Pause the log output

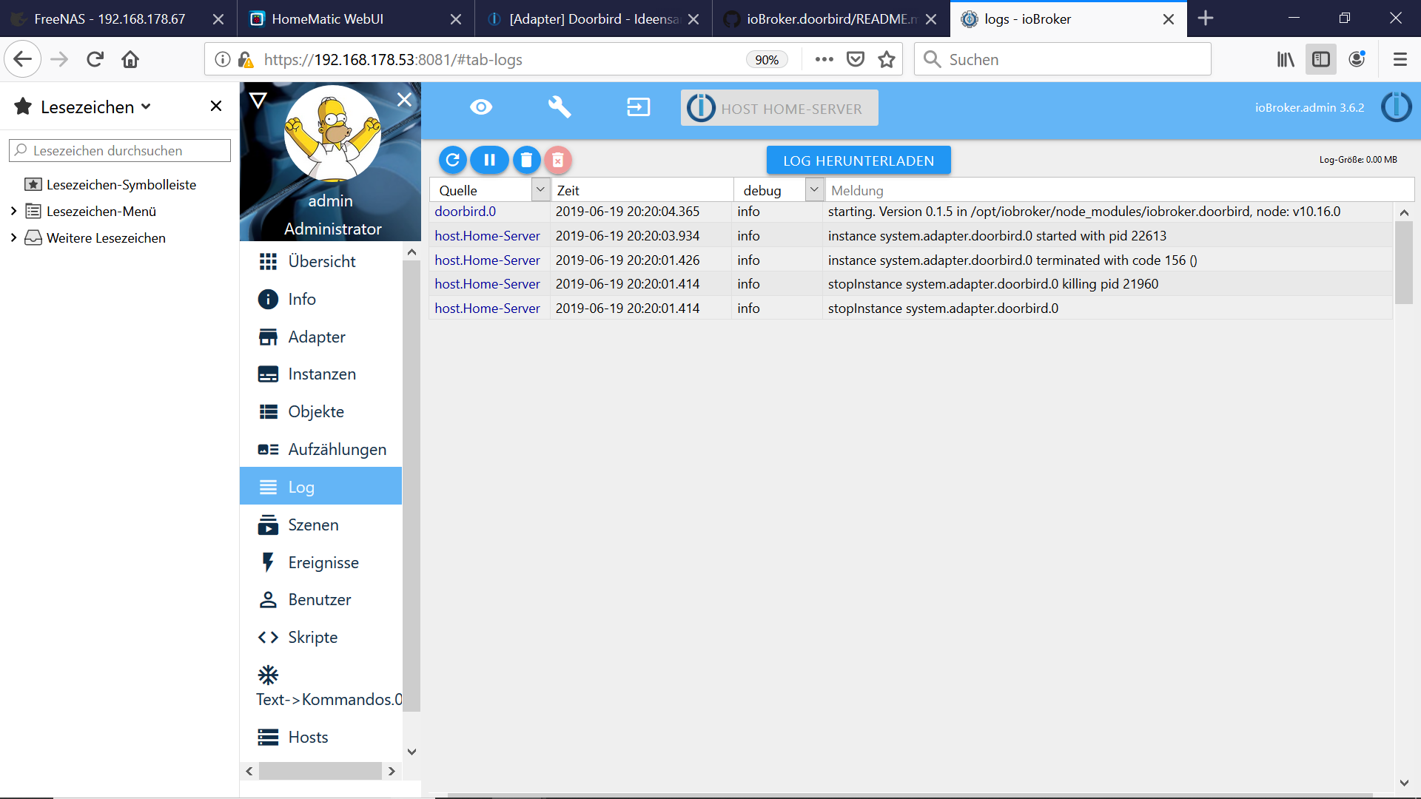coord(489,160)
